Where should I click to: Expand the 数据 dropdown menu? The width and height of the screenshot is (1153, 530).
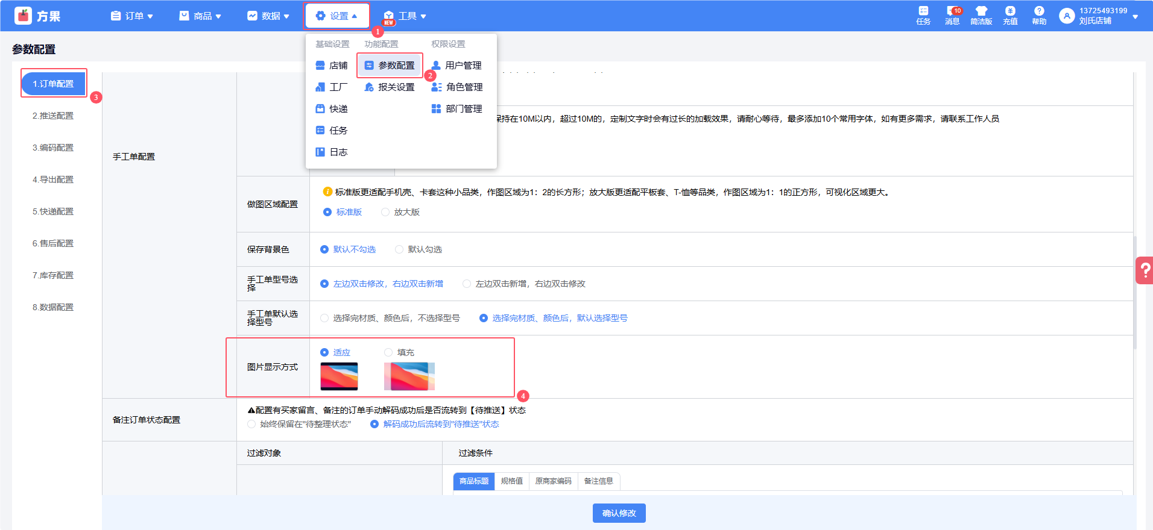(x=268, y=16)
